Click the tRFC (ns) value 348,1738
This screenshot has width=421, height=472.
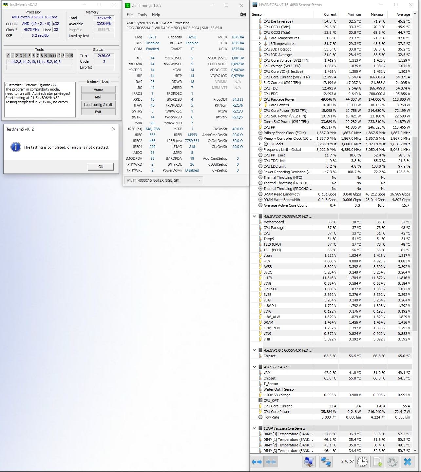(152, 129)
